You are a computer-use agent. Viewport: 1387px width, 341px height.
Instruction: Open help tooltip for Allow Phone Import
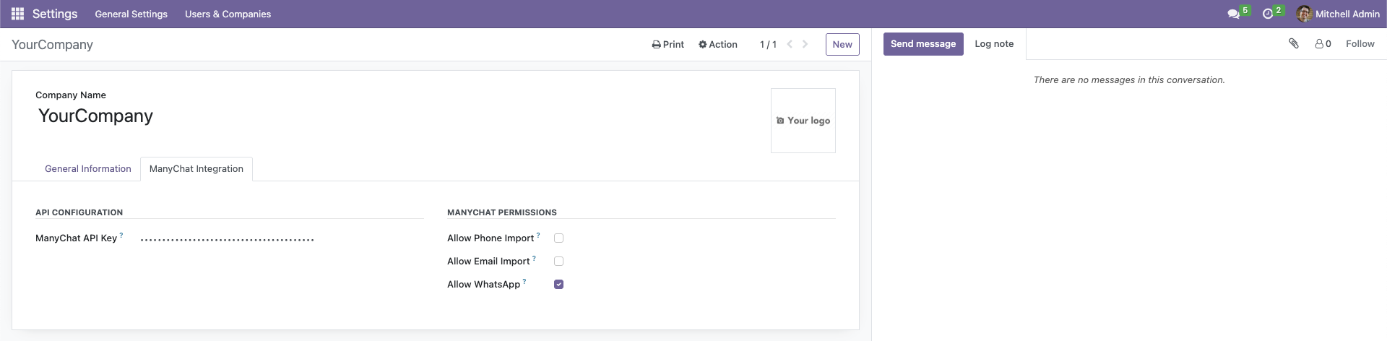coord(538,235)
